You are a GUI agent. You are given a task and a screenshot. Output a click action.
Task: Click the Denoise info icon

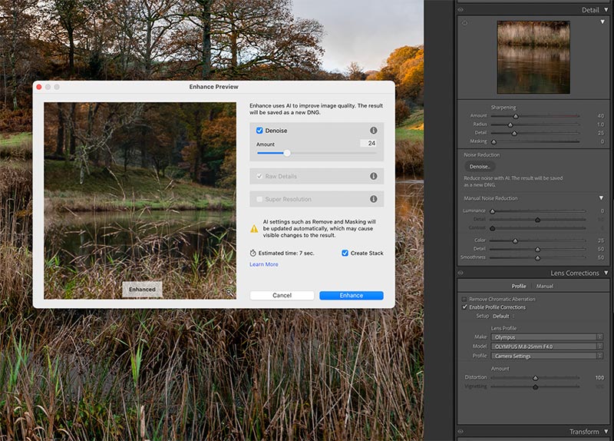[x=373, y=131]
